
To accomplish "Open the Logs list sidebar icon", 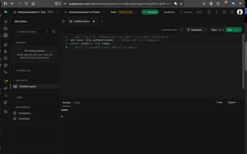I will pyautogui.click(x=6, y=95).
